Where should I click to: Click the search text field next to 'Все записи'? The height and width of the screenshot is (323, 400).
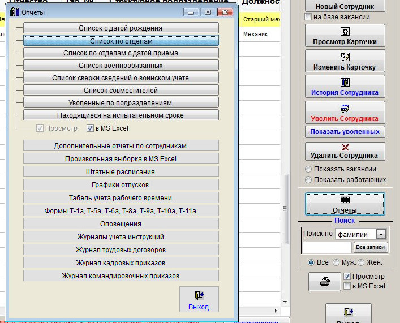(327, 247)
